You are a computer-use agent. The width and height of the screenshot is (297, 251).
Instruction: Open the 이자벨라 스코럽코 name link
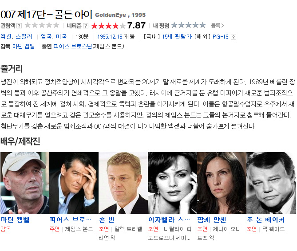pos(169,220)
